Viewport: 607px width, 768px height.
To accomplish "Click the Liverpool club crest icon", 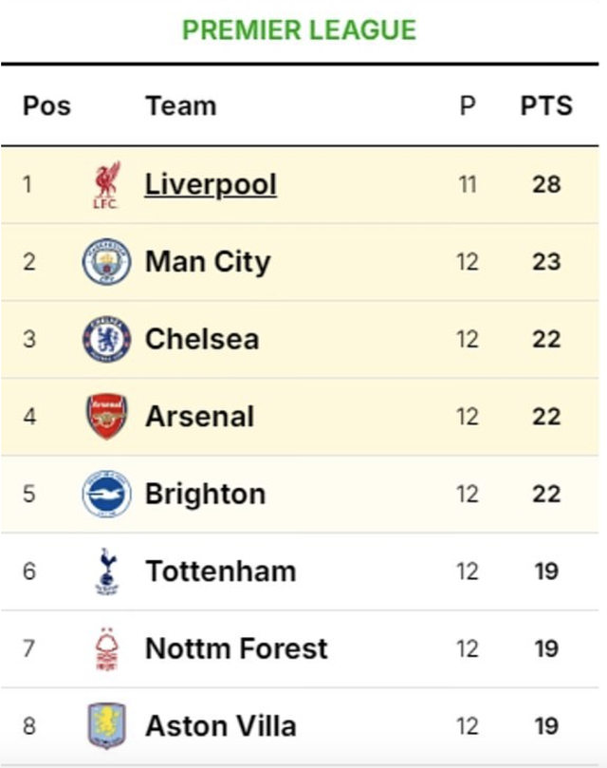I will tap(106, 184).
